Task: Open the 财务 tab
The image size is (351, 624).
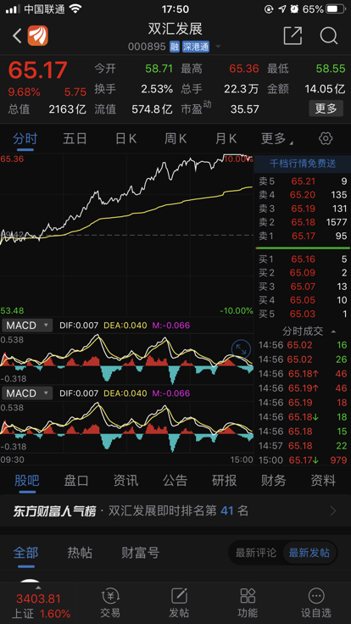Action: pyautogui.click(x=273, y=481)
